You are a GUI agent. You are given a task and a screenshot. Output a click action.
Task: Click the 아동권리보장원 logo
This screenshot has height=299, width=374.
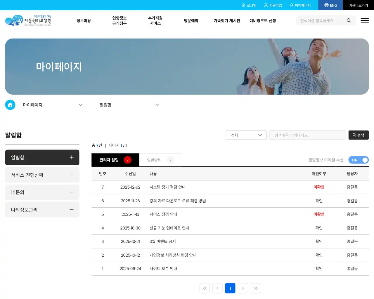click(x=28, y=20)
